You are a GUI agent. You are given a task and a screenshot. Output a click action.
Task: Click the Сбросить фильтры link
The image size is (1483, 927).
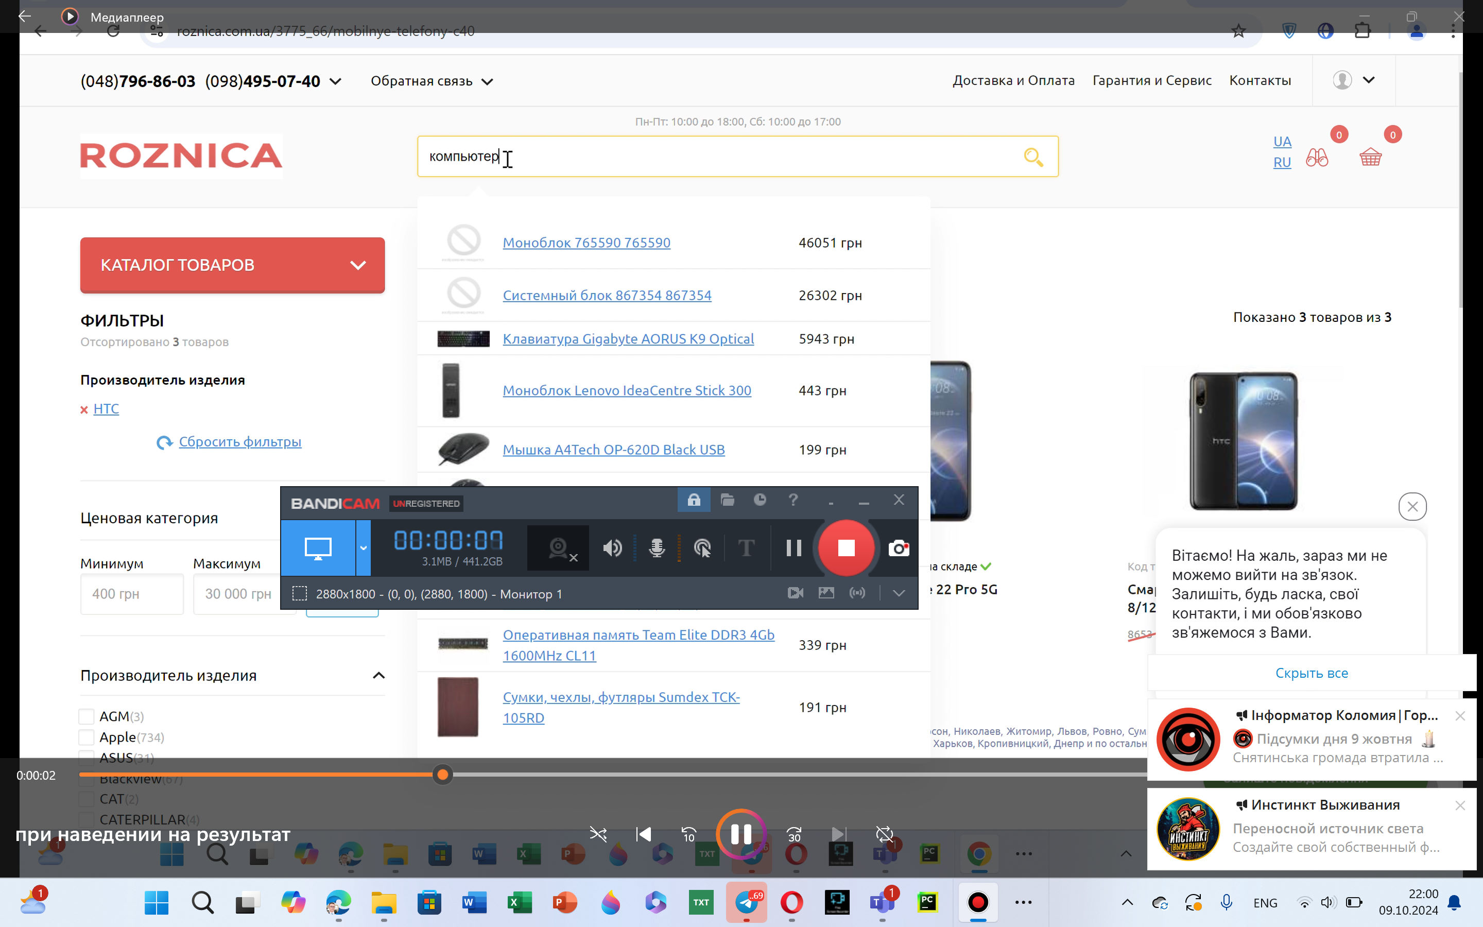click(239, 441)
